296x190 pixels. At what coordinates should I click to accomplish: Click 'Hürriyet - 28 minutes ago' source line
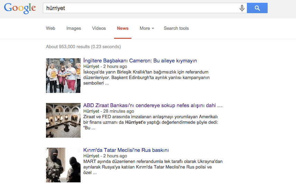click(x=109, y=111)
